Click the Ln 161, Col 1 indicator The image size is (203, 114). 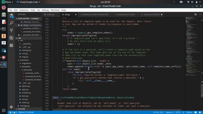coord(159,112)
